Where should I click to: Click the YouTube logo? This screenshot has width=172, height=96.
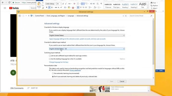tap(14, 8)
